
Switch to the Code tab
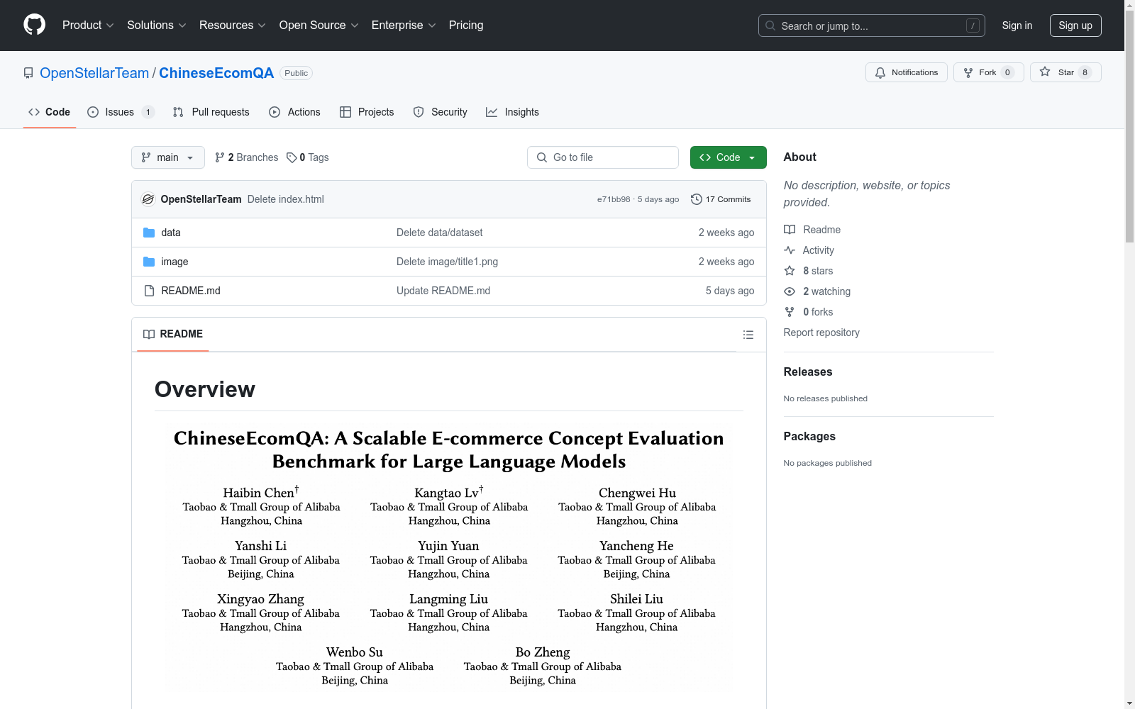pyautogui.click(x=50, y=112)
